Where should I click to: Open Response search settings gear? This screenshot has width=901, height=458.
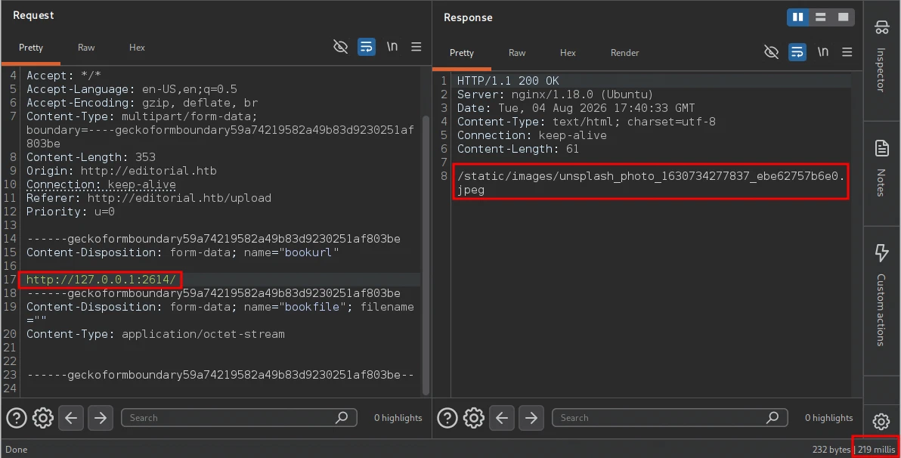pyautogui.click(x=474, y=418)
